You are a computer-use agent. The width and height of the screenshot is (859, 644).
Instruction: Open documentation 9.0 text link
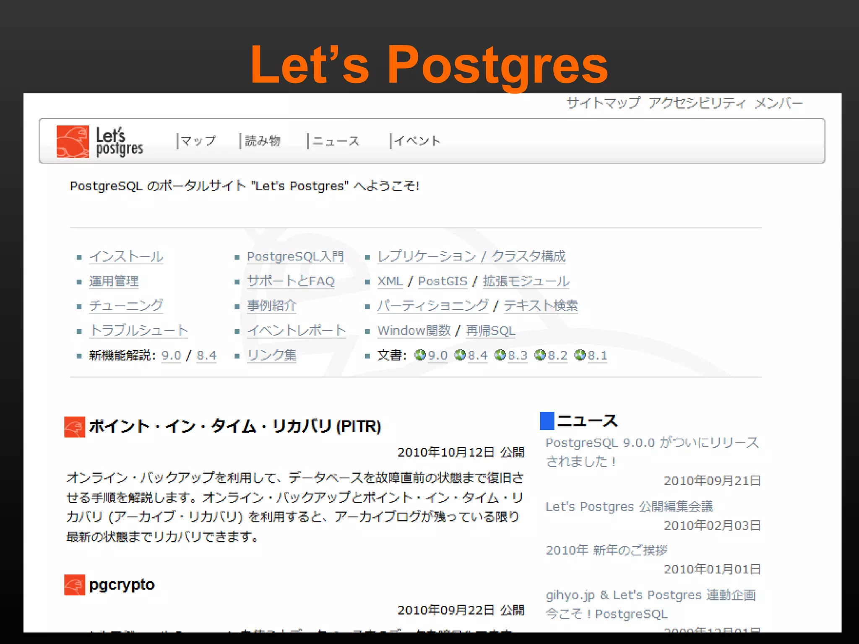click(438, 356)
